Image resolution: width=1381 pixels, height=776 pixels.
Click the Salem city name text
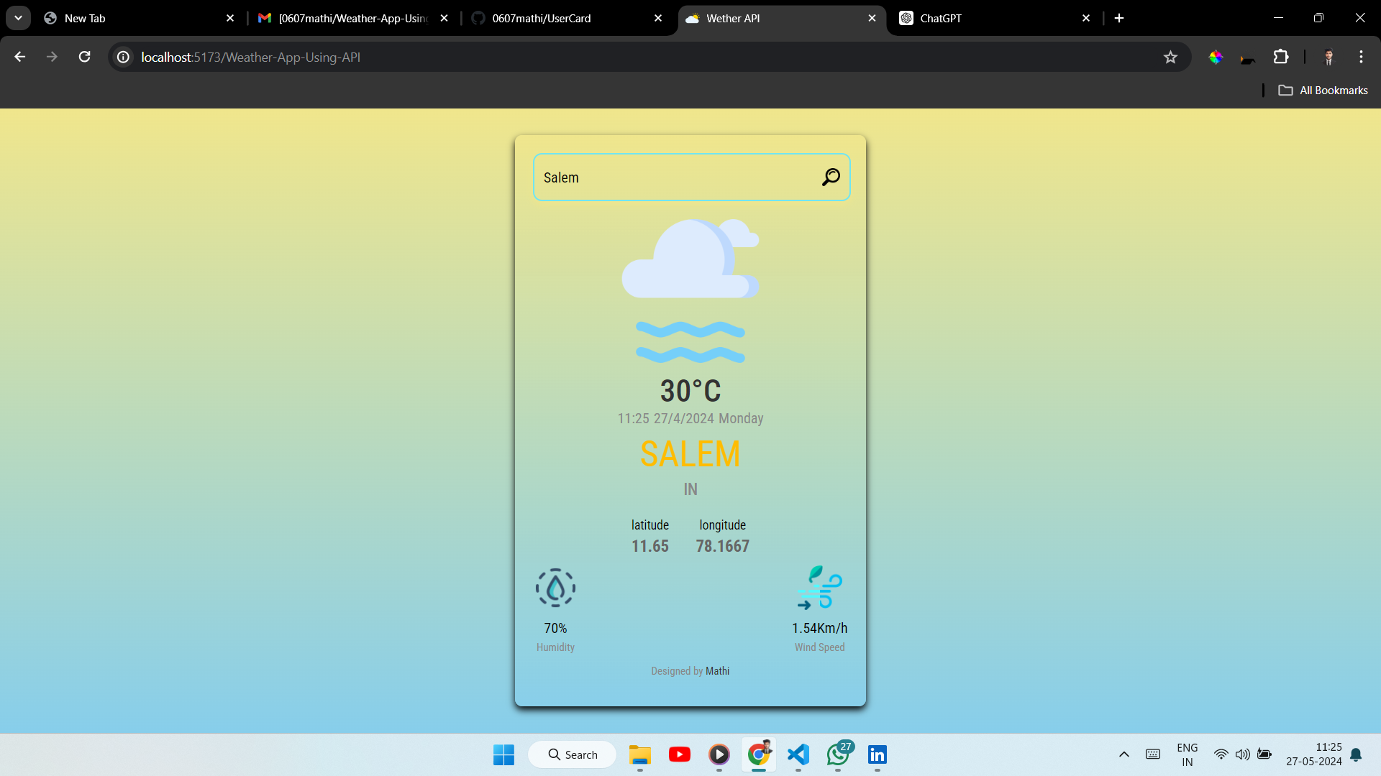pos(690,454)
